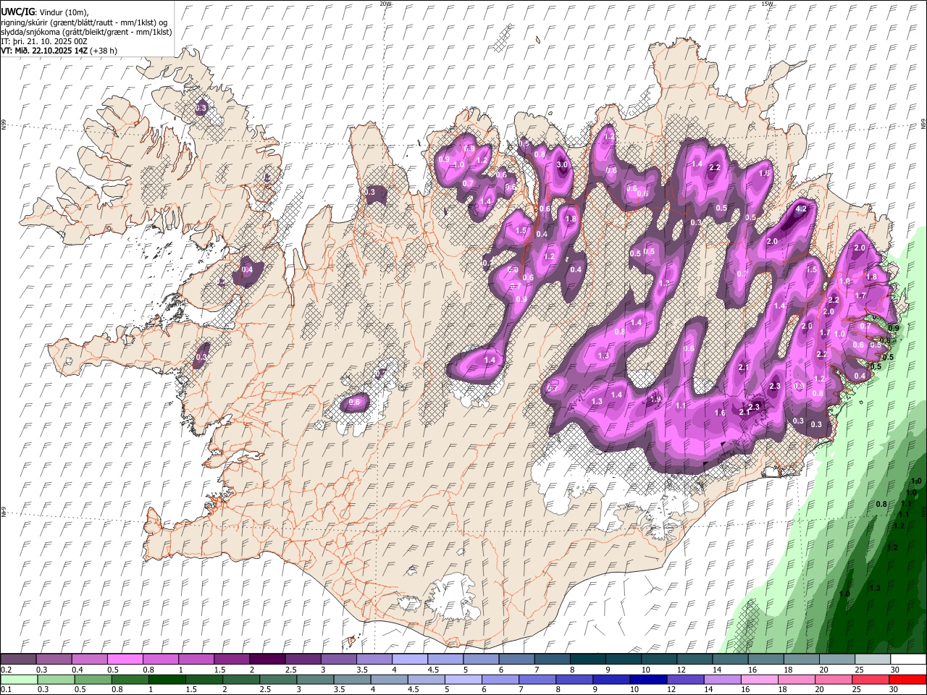
Task: Select the dark mauve 0.2–0.3 snow legend swatch
Action: pyautogui.click(x=18, y=659)
